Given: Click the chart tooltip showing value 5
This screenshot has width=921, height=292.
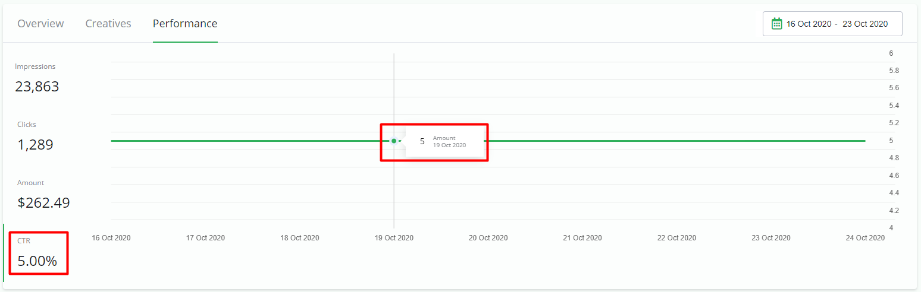Looking at the screenshot, I should [443, 141].
